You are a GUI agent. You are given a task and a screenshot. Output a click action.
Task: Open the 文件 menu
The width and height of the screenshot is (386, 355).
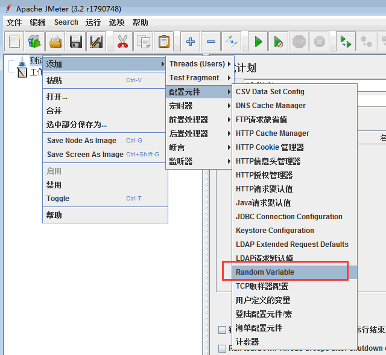(x=14, y=22)
